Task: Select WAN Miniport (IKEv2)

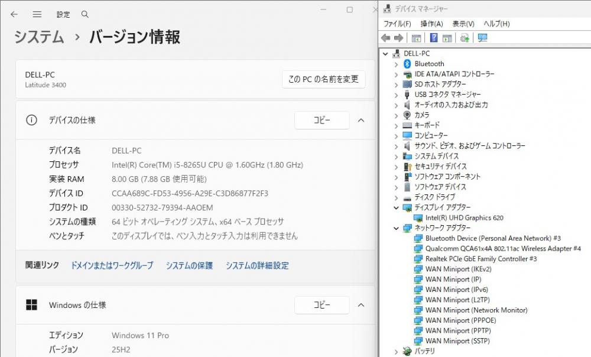Action: (459, 269)
